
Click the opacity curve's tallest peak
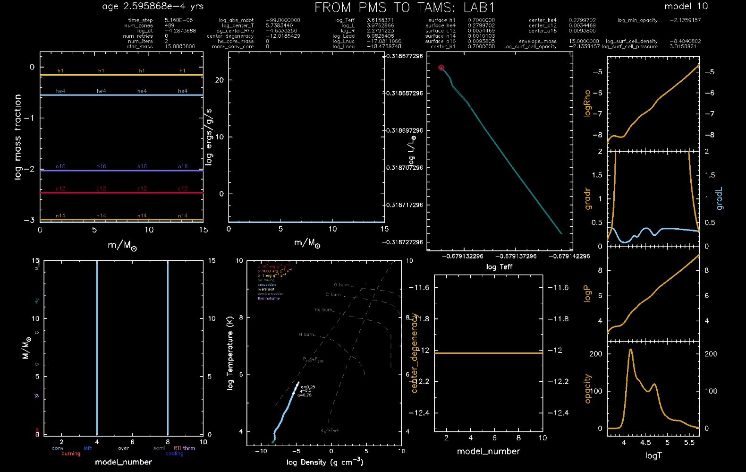tap(630, 351)
